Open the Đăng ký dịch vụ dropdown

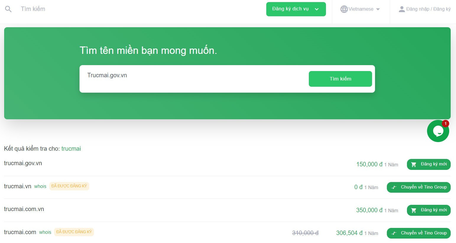pyautogui.click(x=296, y=9)
